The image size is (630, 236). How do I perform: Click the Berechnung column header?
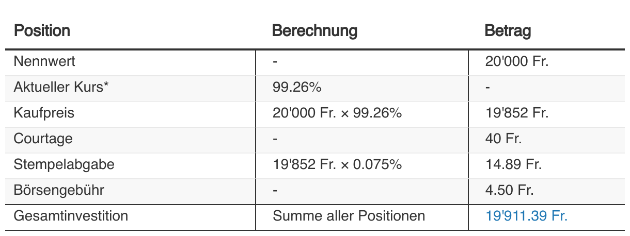pyautogui.click(x=314, y=31)
